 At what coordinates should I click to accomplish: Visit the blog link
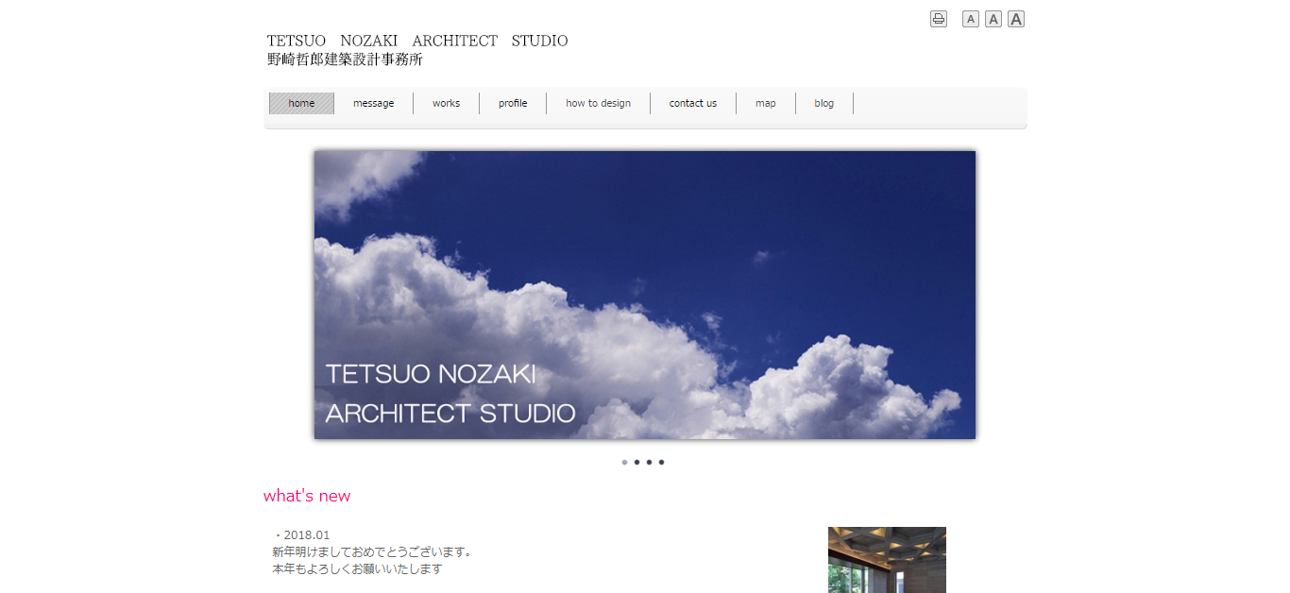[824, 103]
